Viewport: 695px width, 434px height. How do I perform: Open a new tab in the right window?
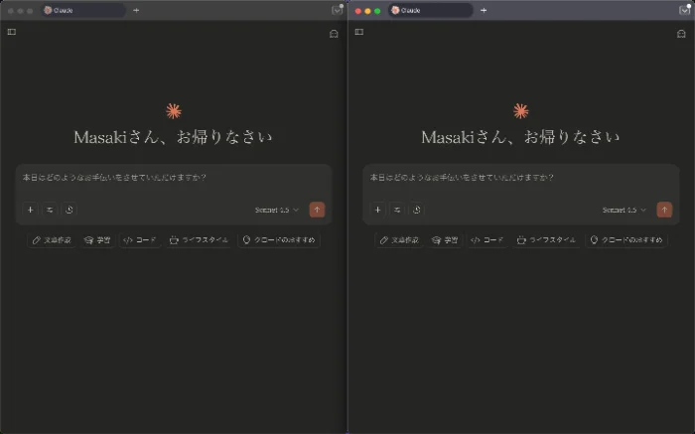tap(484, 10)
